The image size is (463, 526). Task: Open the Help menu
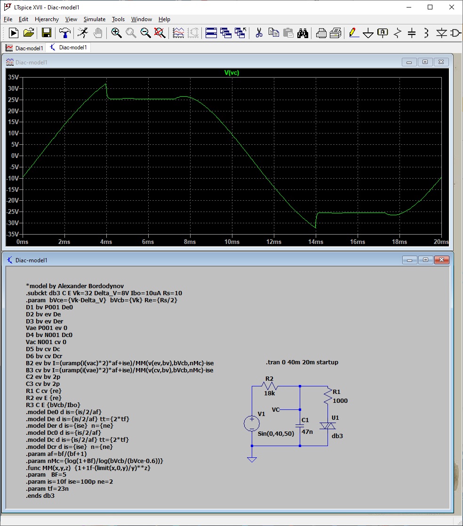(164, 19)
